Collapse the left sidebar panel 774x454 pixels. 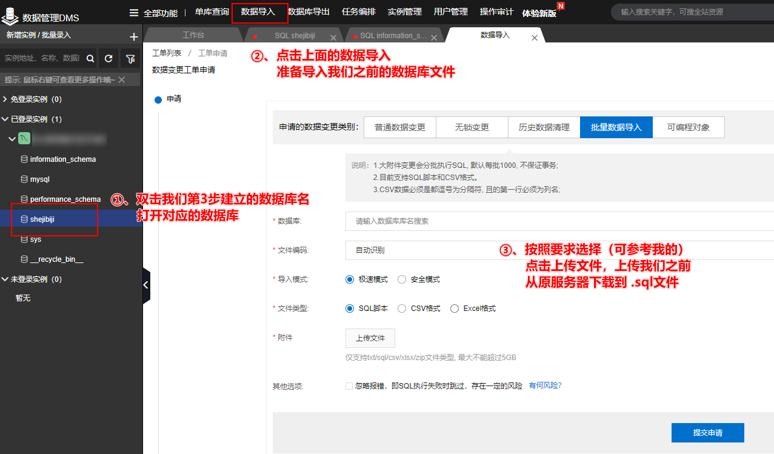point(146,285)
